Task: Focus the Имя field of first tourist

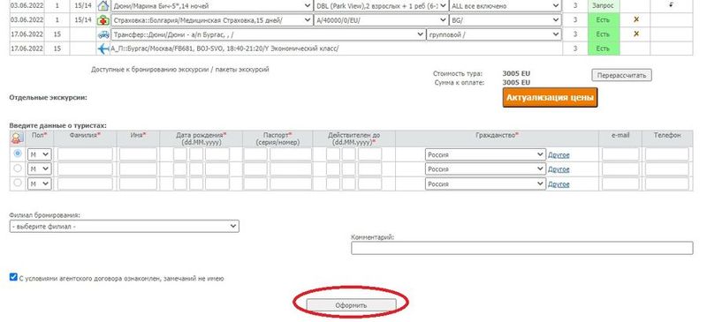Action: tap(138, 154)
